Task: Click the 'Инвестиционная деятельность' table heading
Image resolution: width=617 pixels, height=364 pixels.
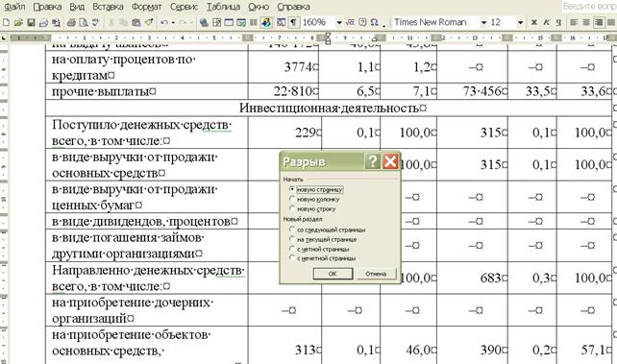Action: (333, 109)
